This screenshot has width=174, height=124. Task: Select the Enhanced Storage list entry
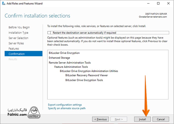[x=59, y=58]
